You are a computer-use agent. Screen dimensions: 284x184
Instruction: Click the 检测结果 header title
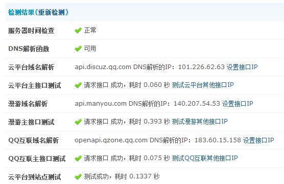[x=21, y=12]
